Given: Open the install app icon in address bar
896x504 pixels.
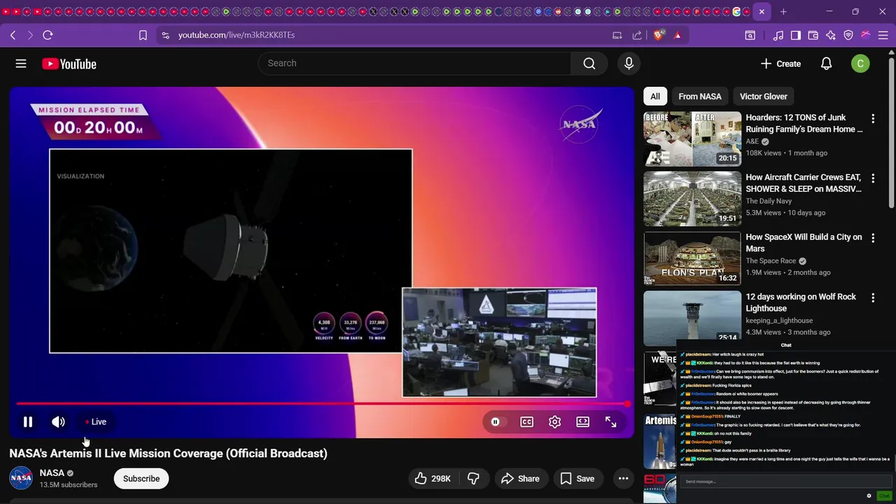Looking at the screenshot, I should [617, 35].
